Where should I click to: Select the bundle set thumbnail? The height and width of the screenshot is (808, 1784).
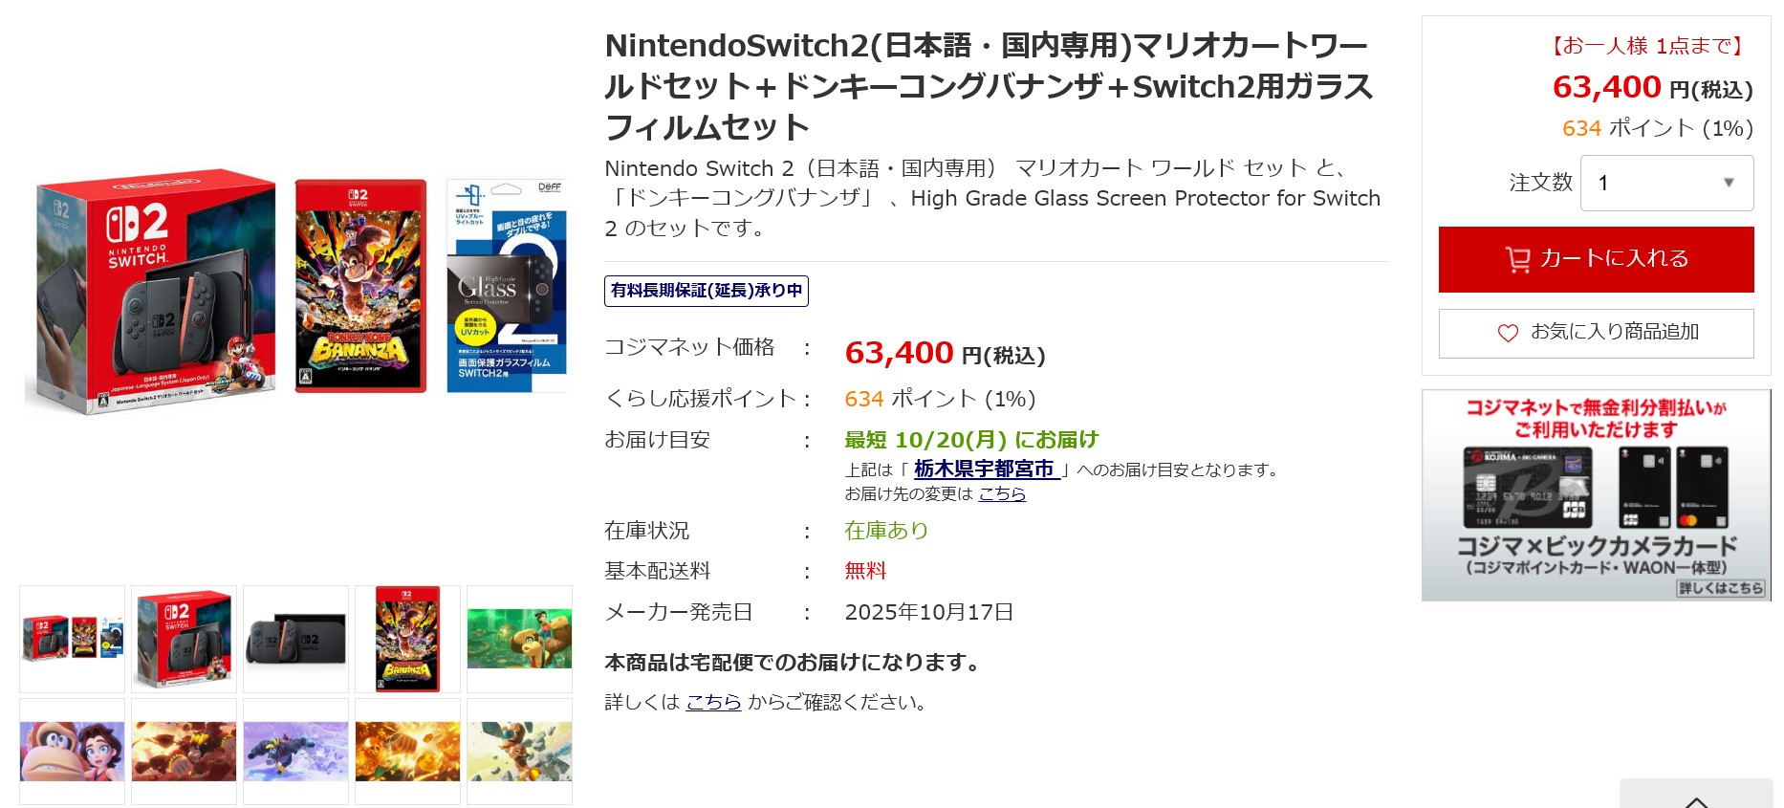tap(73, 639)
